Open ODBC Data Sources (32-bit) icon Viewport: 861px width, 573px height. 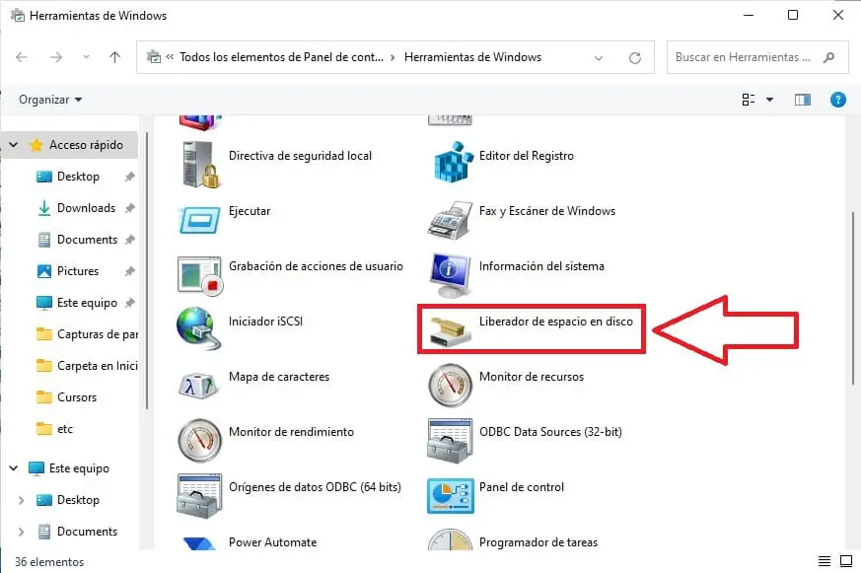click(x=450, y=440)
